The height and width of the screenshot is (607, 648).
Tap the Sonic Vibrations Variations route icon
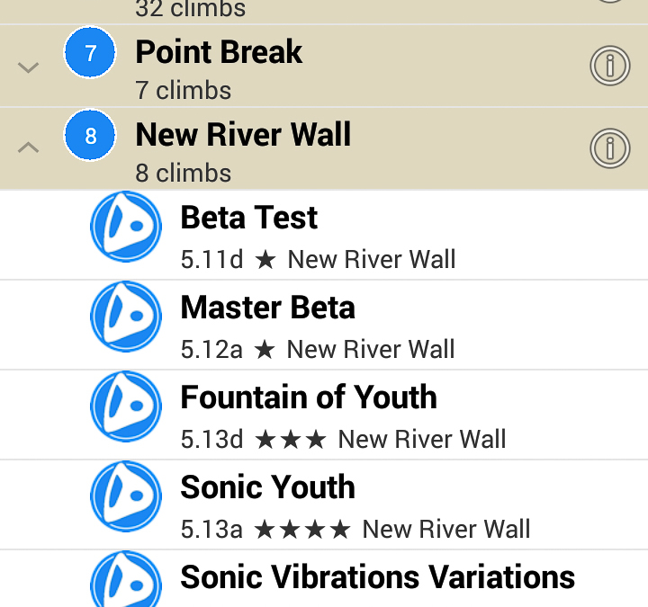[126, 580]
